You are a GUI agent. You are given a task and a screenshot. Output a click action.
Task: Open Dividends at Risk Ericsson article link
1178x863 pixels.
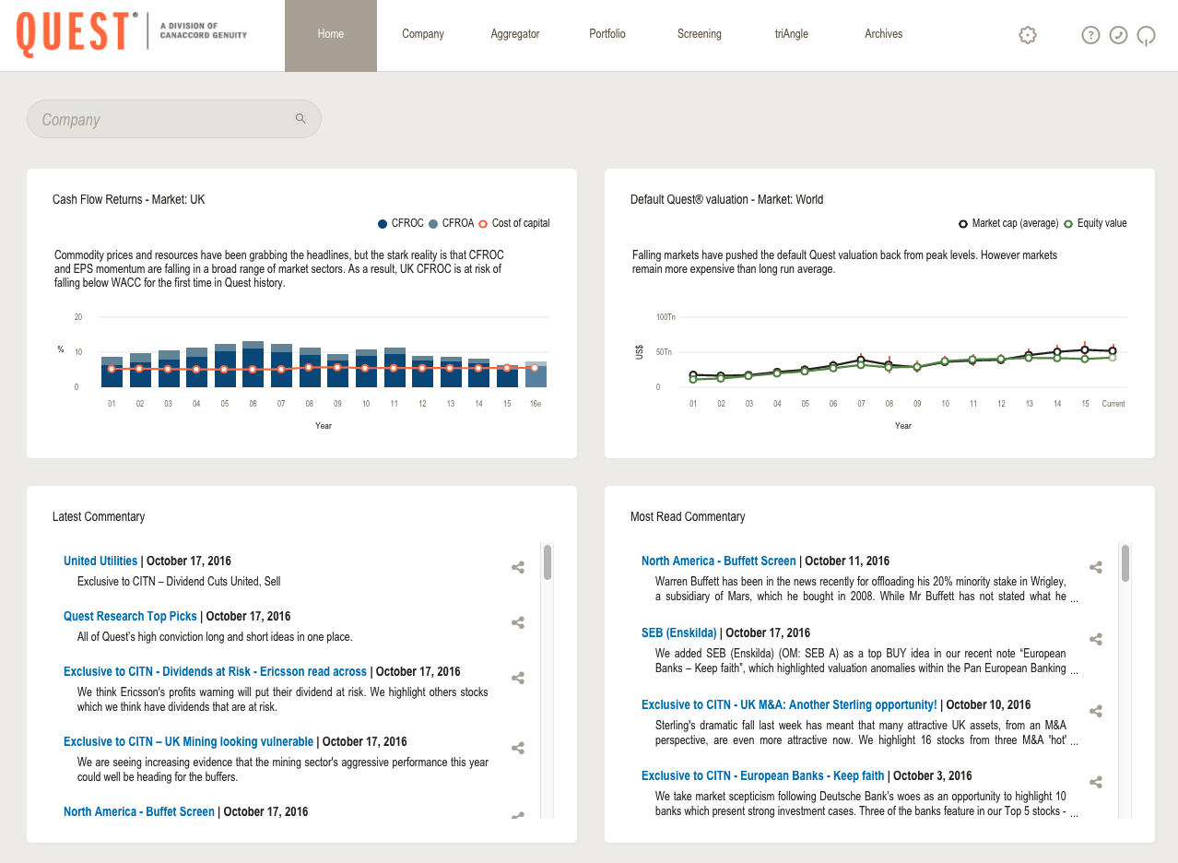click(215, 671)
